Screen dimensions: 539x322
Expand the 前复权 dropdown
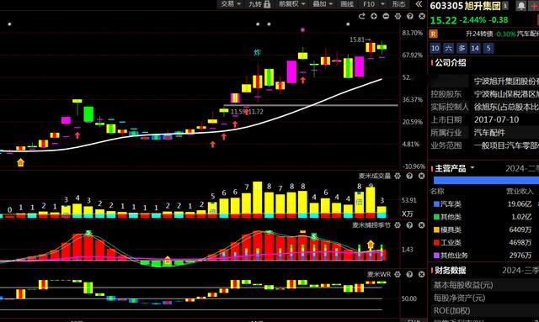click(x=292, y=4)
